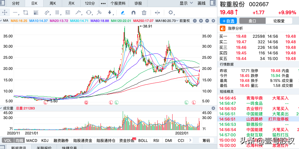Select the pitchfork drawing tool
The image size is (299, 149).
click(x=99, y=13)
